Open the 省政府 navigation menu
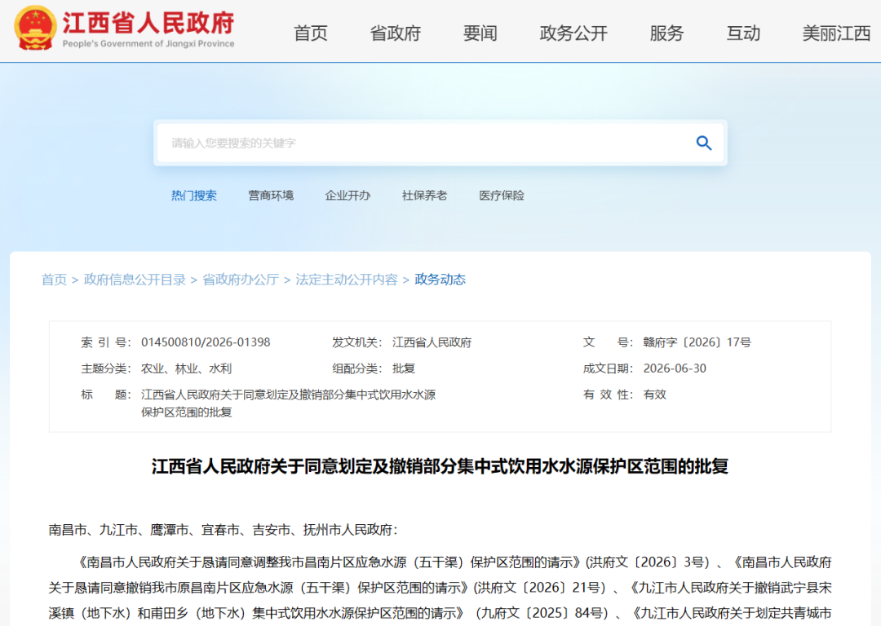The image size is (881, 626). click(x=396, y=33)
